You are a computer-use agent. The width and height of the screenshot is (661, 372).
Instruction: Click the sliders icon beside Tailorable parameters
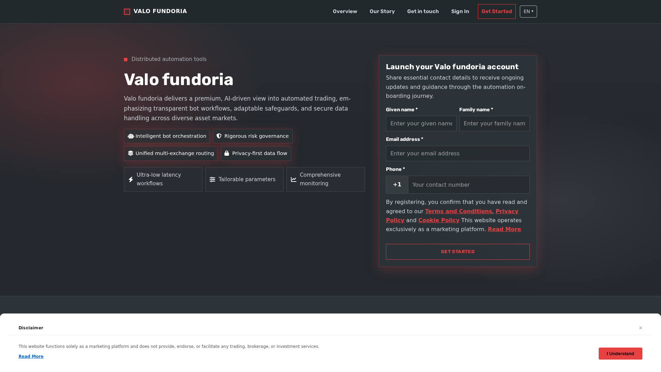point(212,179)
